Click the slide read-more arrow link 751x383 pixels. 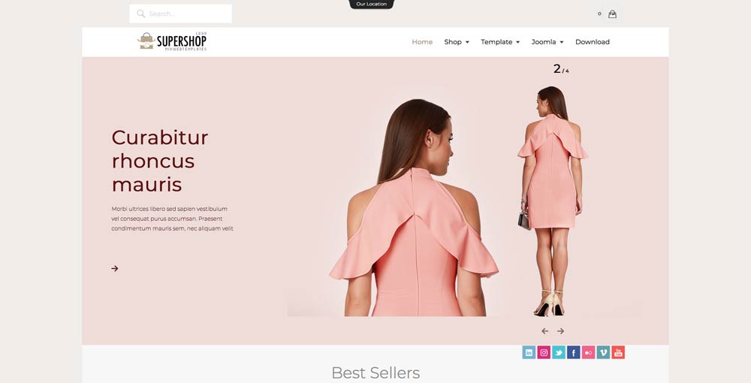[115, 269]
